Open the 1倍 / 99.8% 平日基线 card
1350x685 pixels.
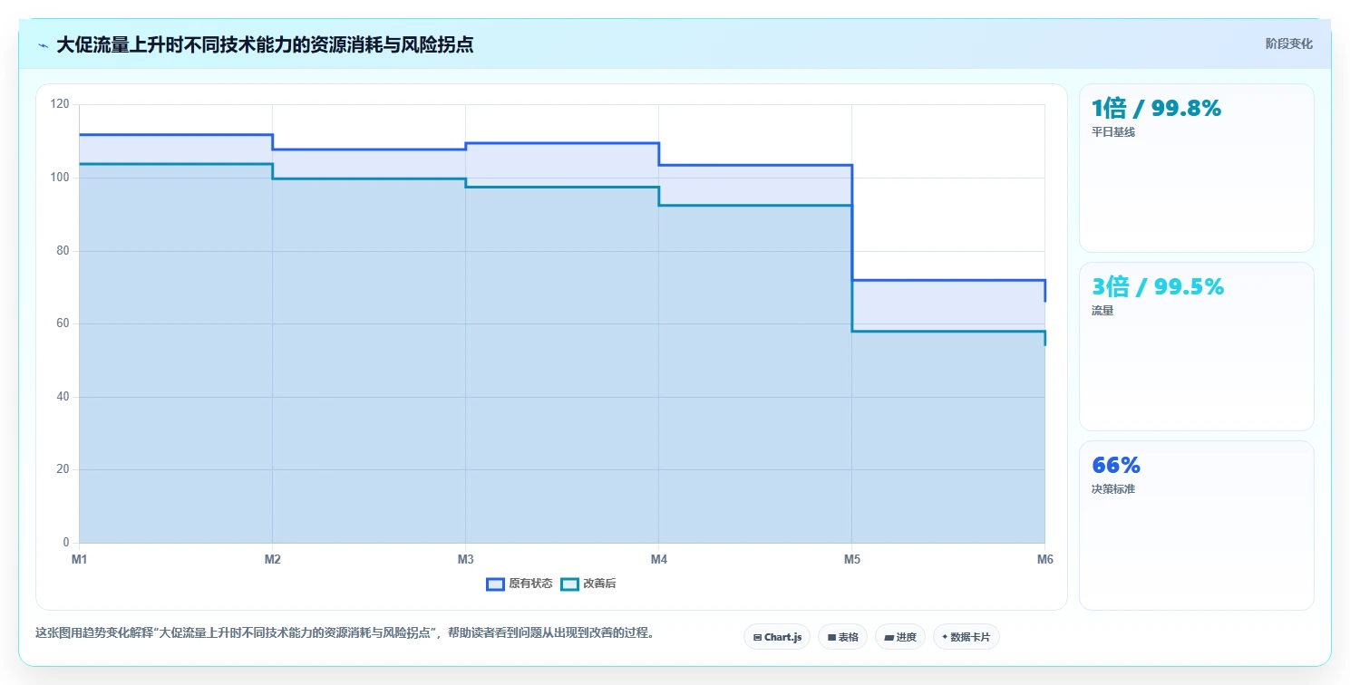[1196, 168]
